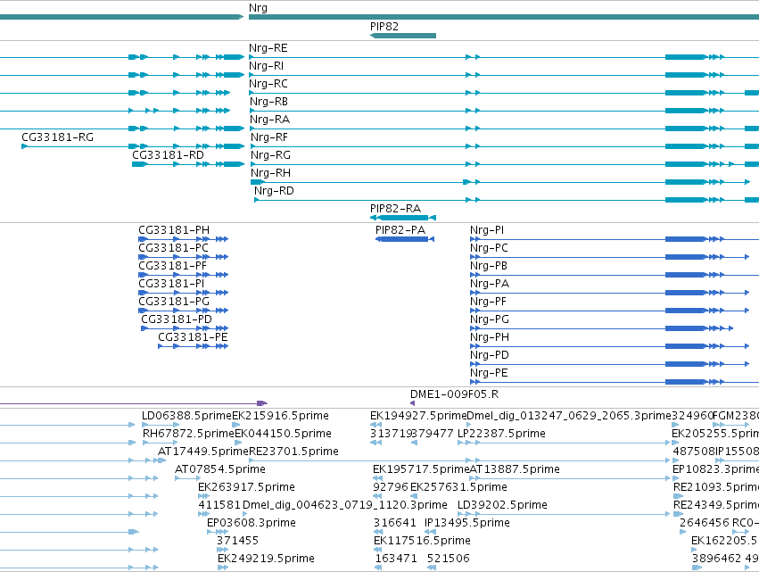Select the 163471 EST label
The image size is (759, 572).
(396, 559)
